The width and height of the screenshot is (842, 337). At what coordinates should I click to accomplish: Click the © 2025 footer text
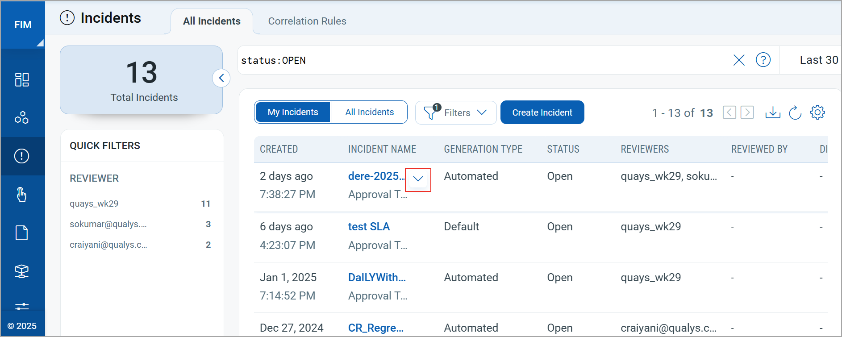tap(22, 326)
